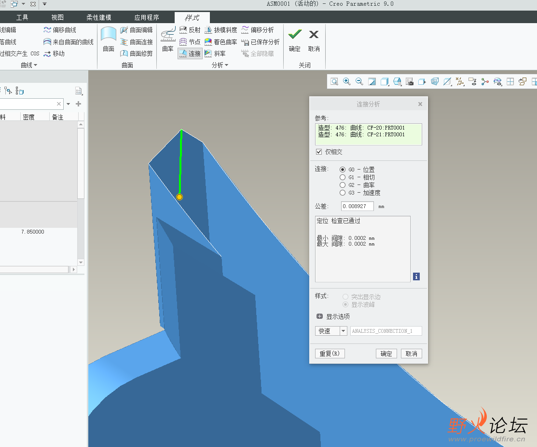
Task: Click the Repaint screen icon
Action: click(x=372, y=81)
